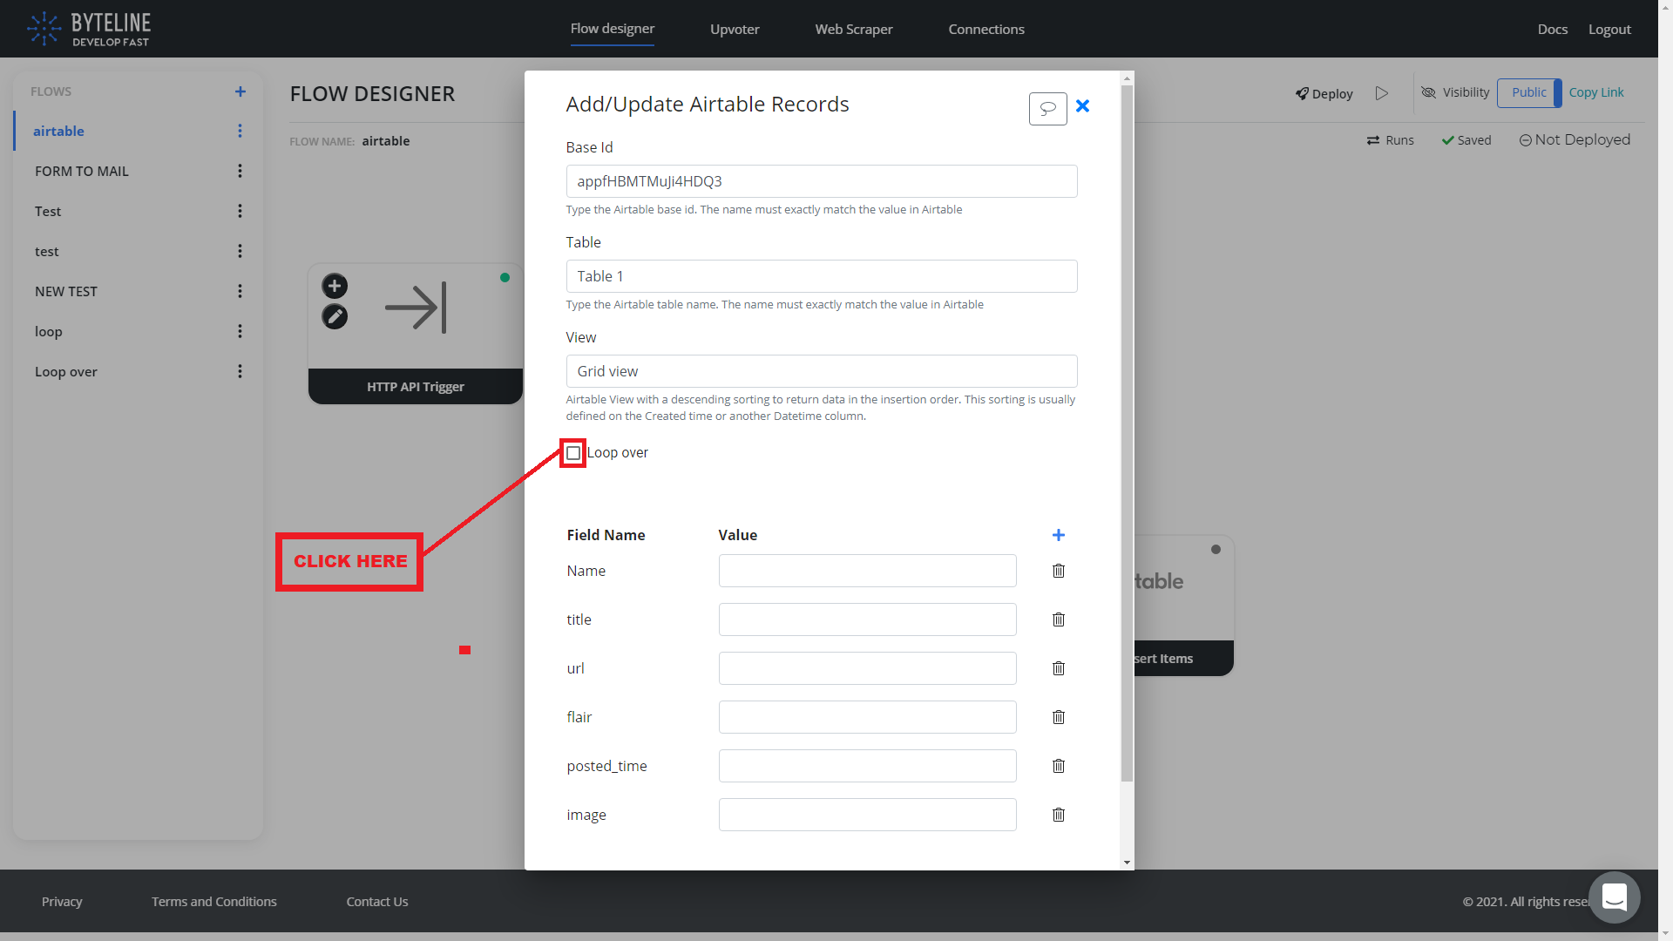
Task: Click Logout in the header
Action: point(1609,30)
